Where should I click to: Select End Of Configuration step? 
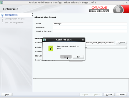click(14, 23)
